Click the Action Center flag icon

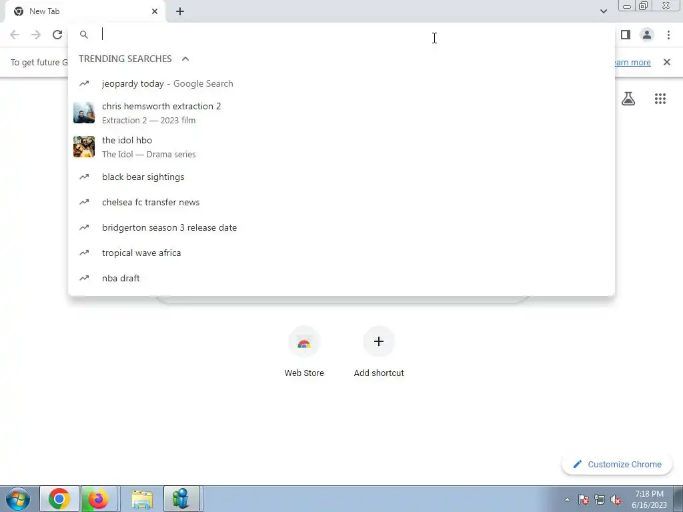coord(584,499)
